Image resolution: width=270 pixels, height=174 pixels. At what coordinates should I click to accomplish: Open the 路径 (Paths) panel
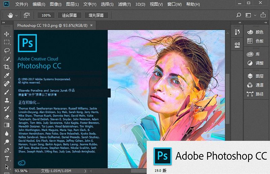pos(255,94)
